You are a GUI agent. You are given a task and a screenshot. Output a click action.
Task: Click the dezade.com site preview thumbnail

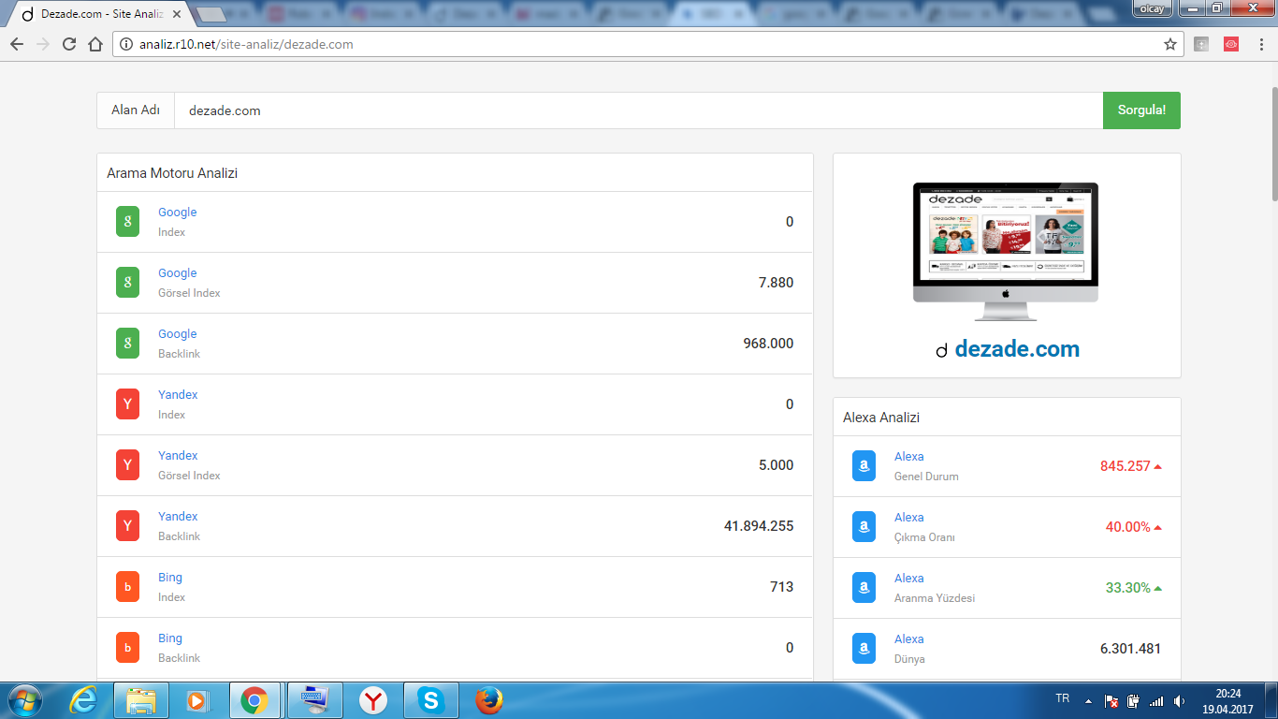pos(1006,252)
